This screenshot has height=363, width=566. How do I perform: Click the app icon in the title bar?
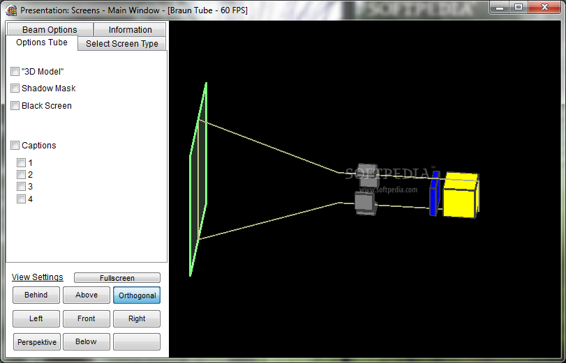click(12, 10)
